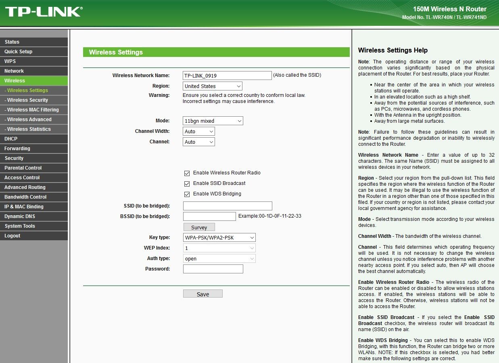Focus the SSID (to be bridged) field
The height and width of the screenshot is (363, 499).
pyautogui.click(x=228, y=206)
